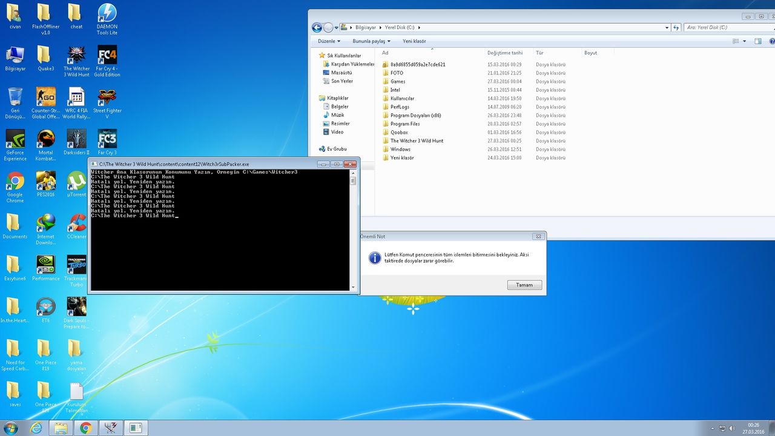
Task: Refresh the Explorer address bar
Action: (675, 27)
